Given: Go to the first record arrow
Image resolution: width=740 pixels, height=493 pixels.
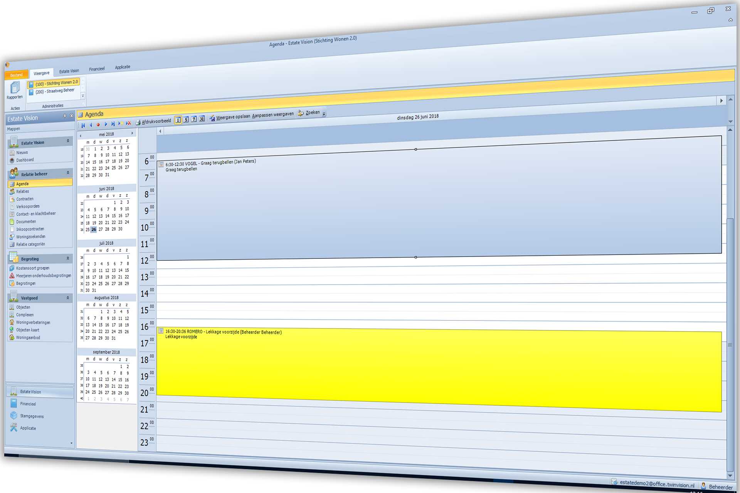Looking at the screenshot, I should pyautogui.click(x=83, y=125).
